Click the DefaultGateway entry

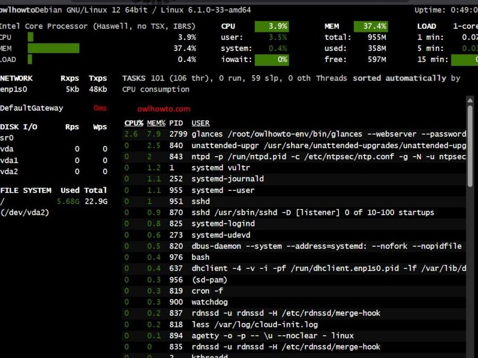tap(31, 108)
